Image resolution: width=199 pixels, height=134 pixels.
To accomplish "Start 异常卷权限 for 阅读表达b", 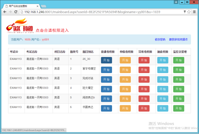I will pyautogui.click(x=144, y=99).
